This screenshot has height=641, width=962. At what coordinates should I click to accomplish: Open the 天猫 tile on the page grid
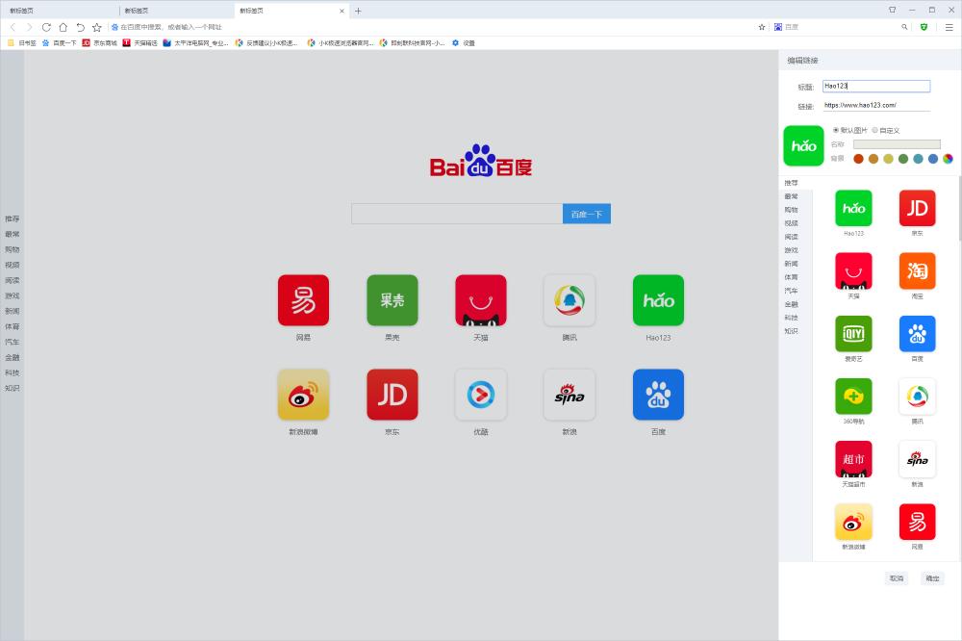tap(481, 300)
